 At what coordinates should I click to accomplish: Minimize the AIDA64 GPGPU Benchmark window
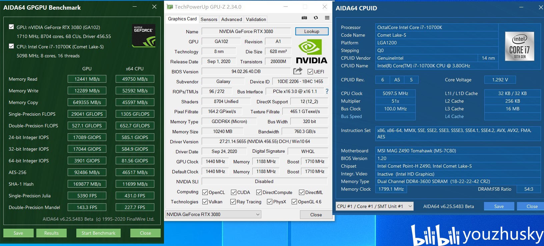135,7
